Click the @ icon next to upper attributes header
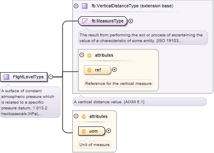This screenshot has height=153, width=214. point(89,55)
